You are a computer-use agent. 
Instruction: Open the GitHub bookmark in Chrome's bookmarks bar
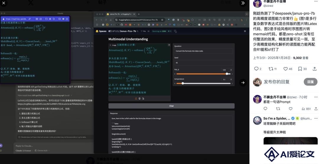[121, 25]
